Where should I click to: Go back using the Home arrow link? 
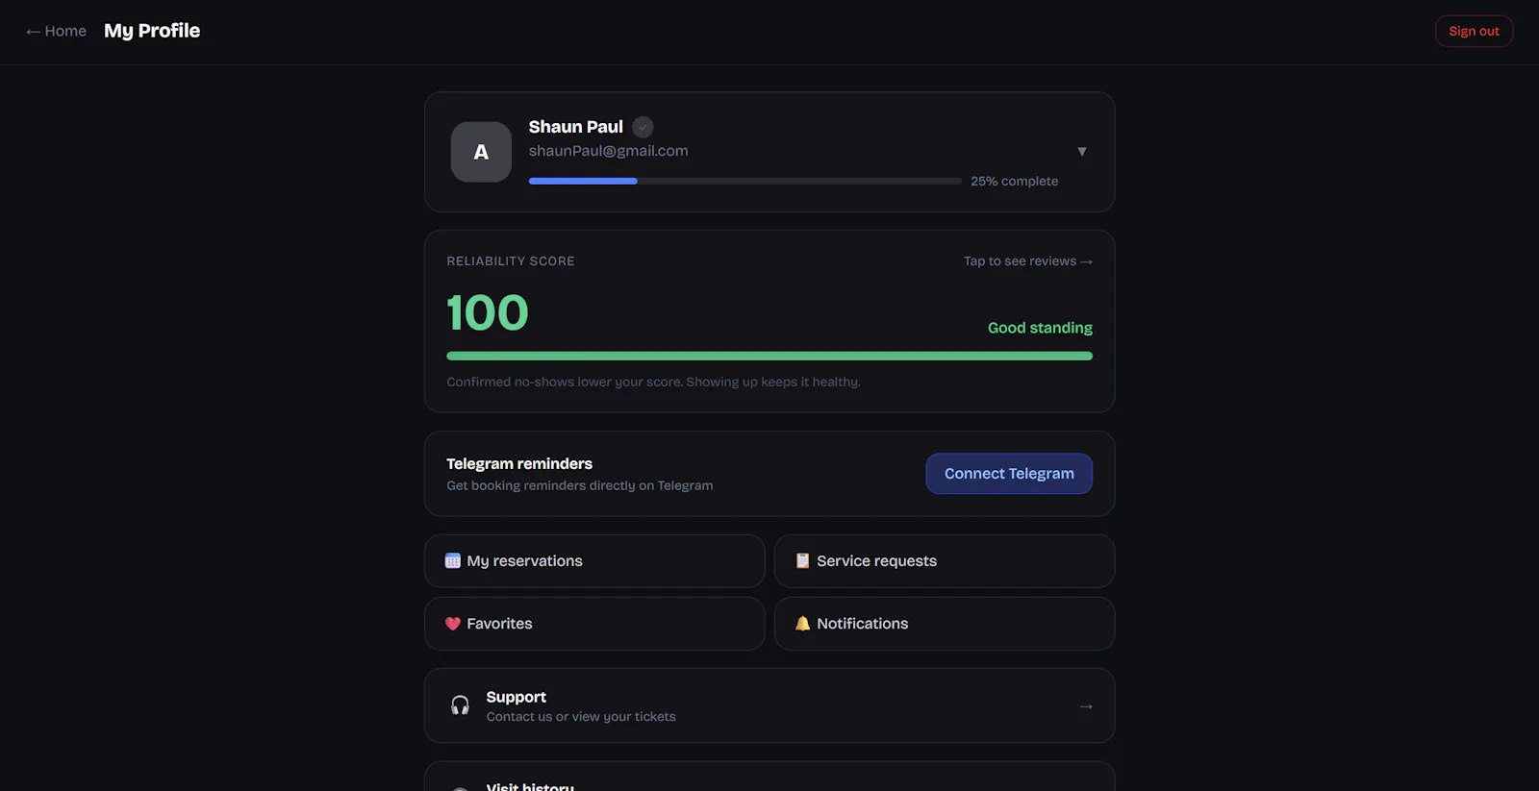(56, 31)
